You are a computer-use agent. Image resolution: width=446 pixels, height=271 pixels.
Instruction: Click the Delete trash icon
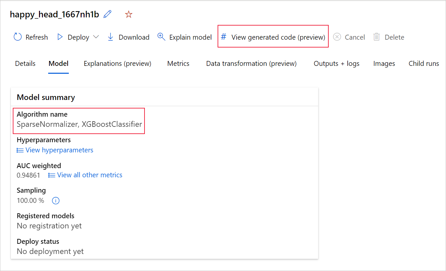377,37
